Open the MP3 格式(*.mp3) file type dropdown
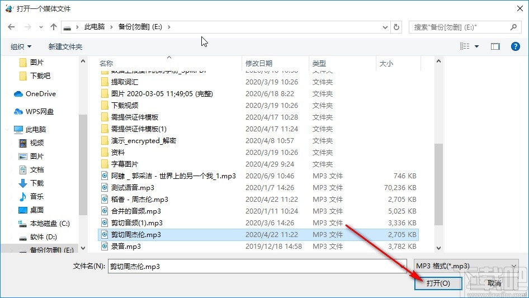 (x=466, y=266)
